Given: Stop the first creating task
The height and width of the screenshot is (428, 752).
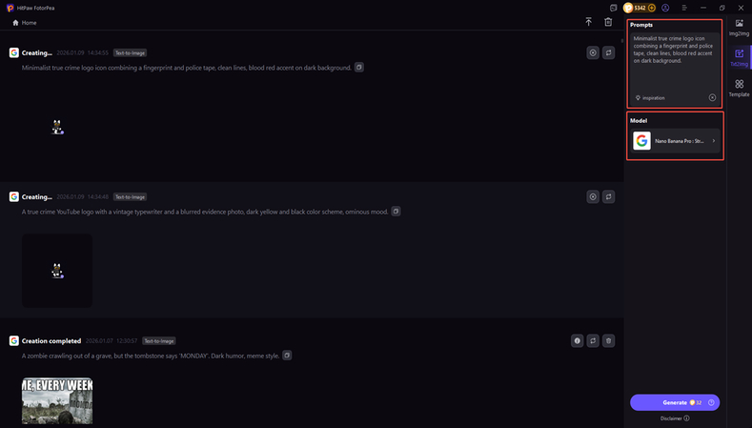Looking at the screenshot, I should [593, 53].
